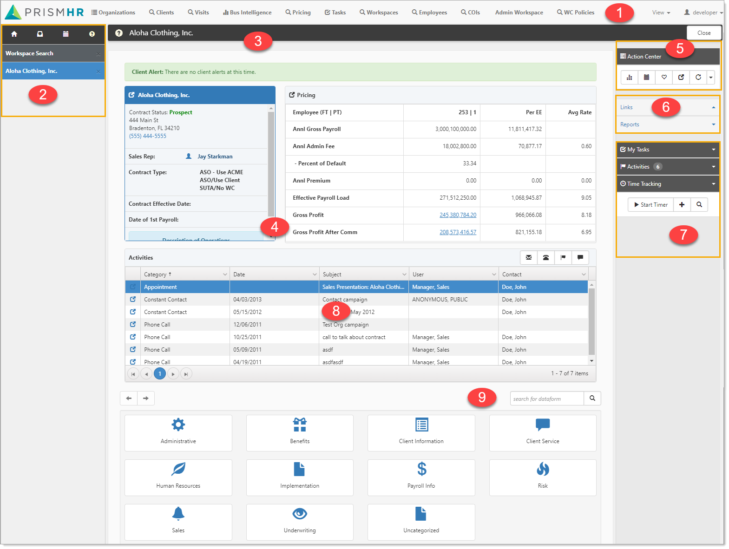Open the Action Center more-options caret
The width and height of the screenshot is (729, 549).
click(711, 77)
